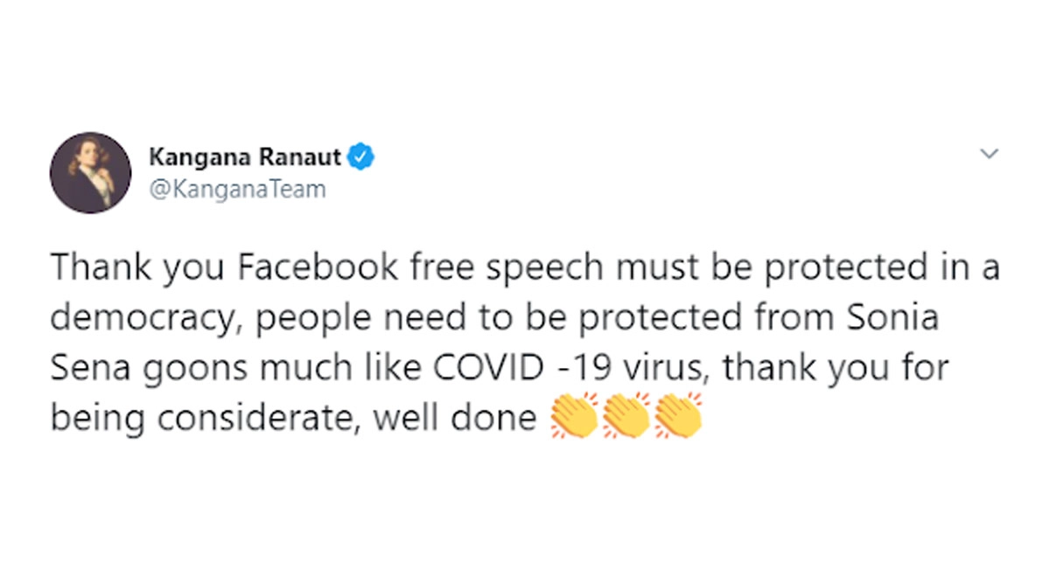Screen dimensions: 1050x583
Task: Open the tweet options chevron menu
Action: coord(989,155)
